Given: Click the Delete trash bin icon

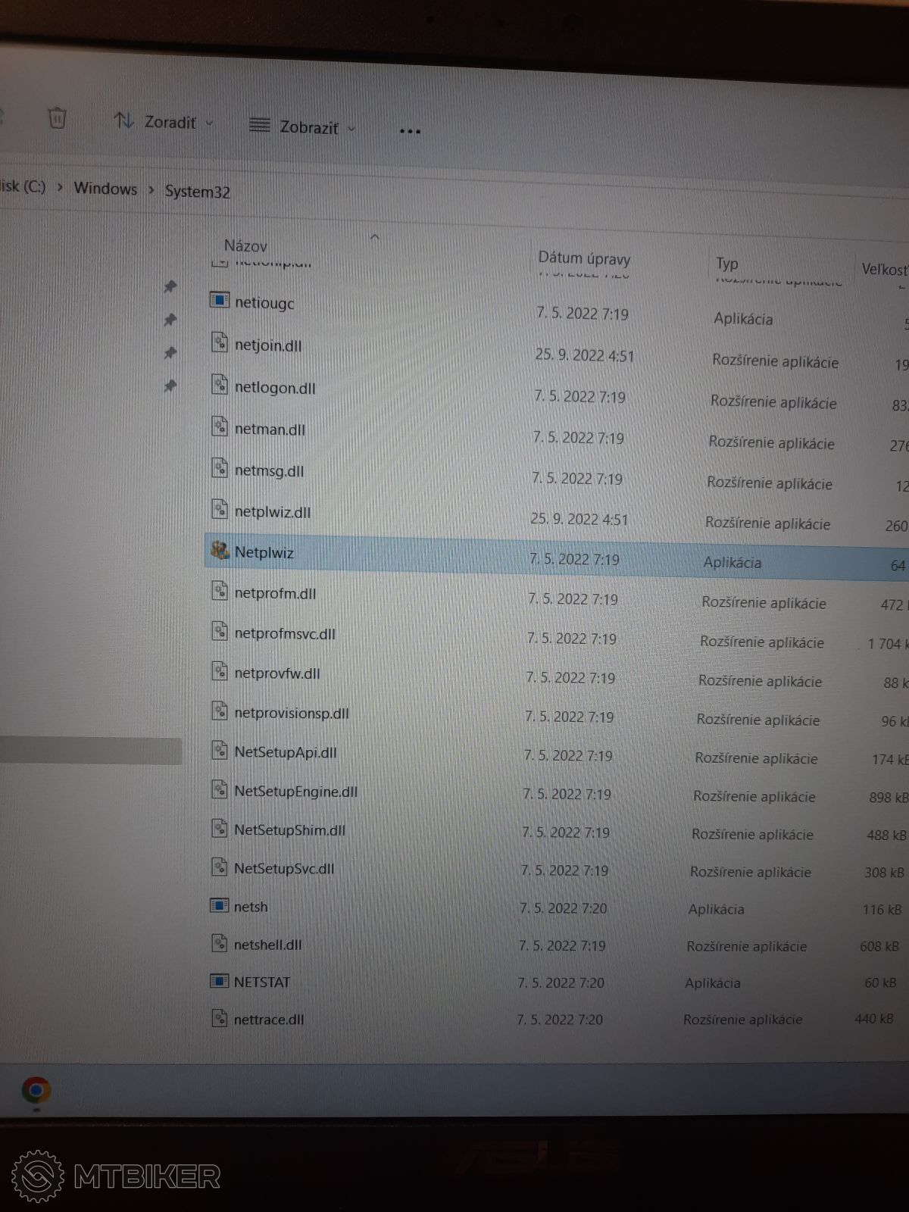Looking at the screenshot, I should 57,118.
